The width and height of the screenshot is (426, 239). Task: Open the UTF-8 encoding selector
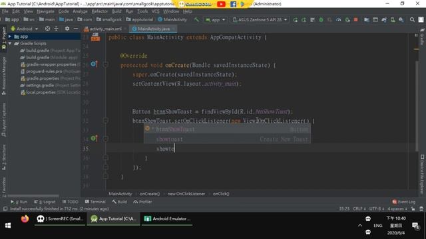pos(377,208)
